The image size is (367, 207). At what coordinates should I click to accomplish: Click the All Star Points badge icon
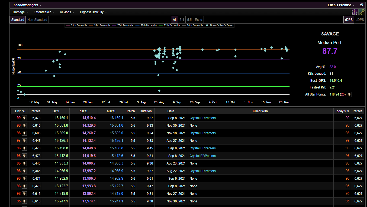(x=350, y=94)
